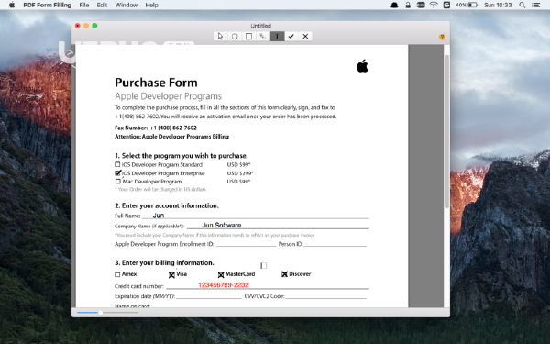Toggle the Discover card checkbox
The image size is (550, 344).
[x=284, y=274]
